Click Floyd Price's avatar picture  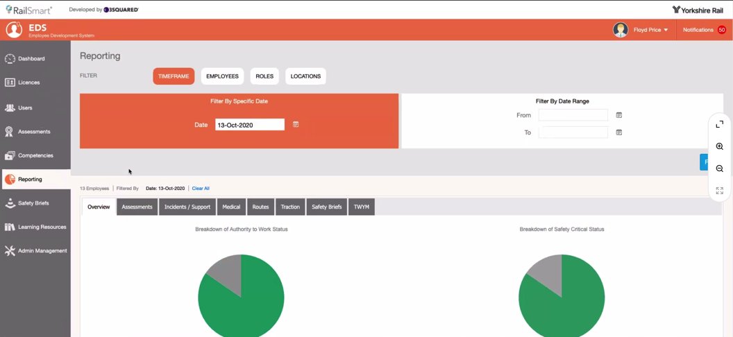(x=621, y=30)
